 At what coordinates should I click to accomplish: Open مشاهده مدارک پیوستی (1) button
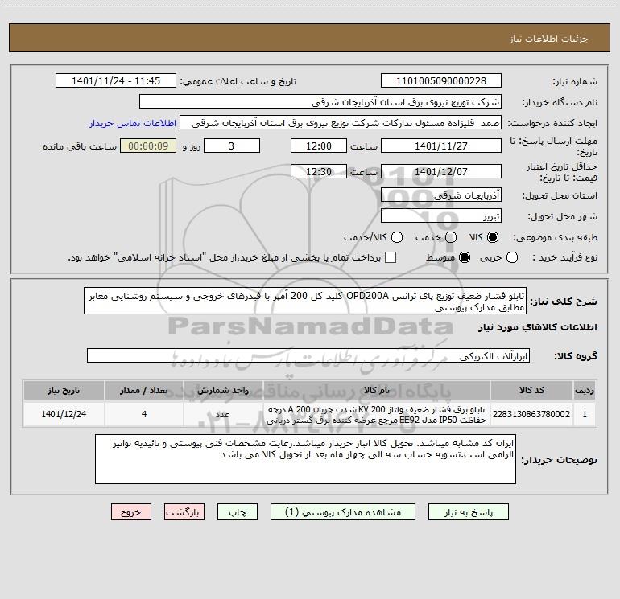(x=343, y=512)
